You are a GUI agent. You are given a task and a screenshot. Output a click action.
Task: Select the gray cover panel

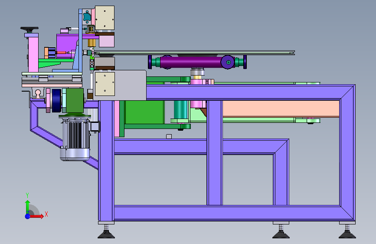(x=130, y=85)
